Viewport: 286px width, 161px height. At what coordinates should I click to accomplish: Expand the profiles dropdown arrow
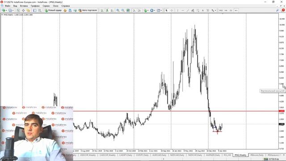[13, 10]
